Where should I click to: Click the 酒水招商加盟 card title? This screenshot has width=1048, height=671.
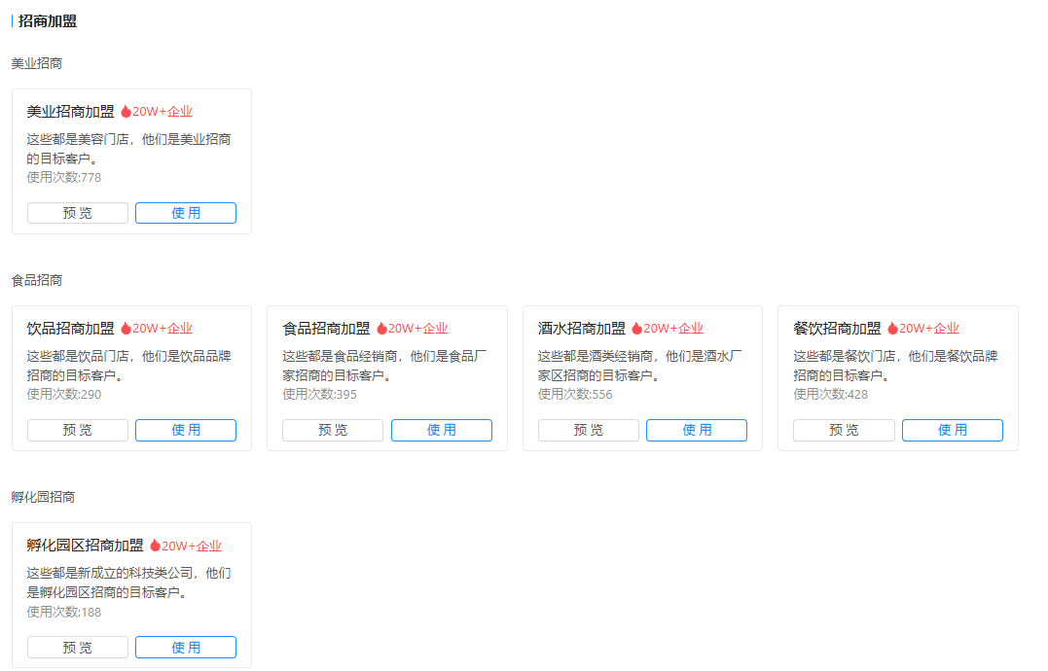click(582, 329)
